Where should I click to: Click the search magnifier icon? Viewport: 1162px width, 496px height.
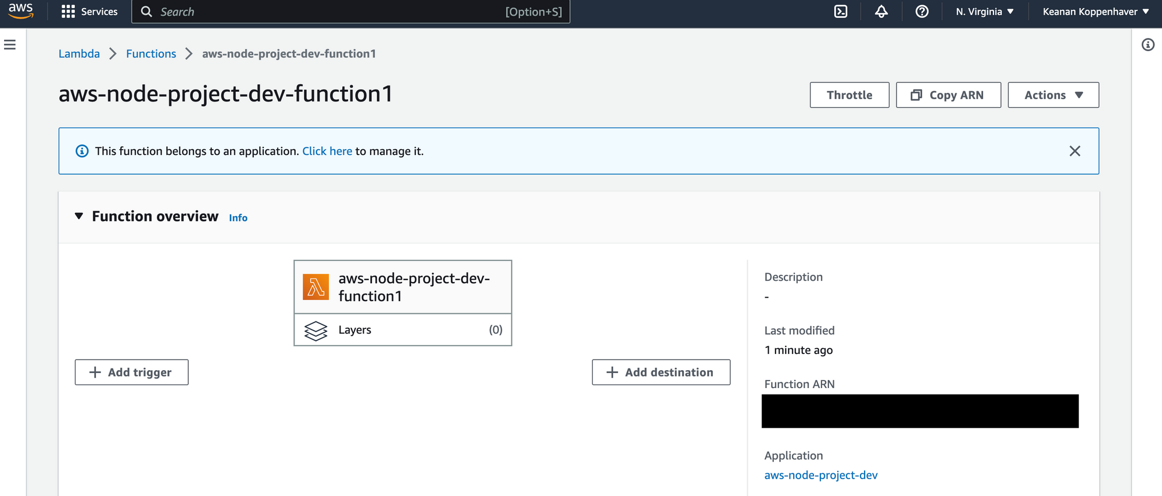coord(146,12)
